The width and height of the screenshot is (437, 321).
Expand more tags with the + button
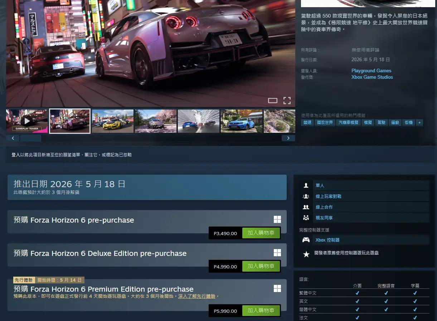pyautogui.click(x=419, y=122)
